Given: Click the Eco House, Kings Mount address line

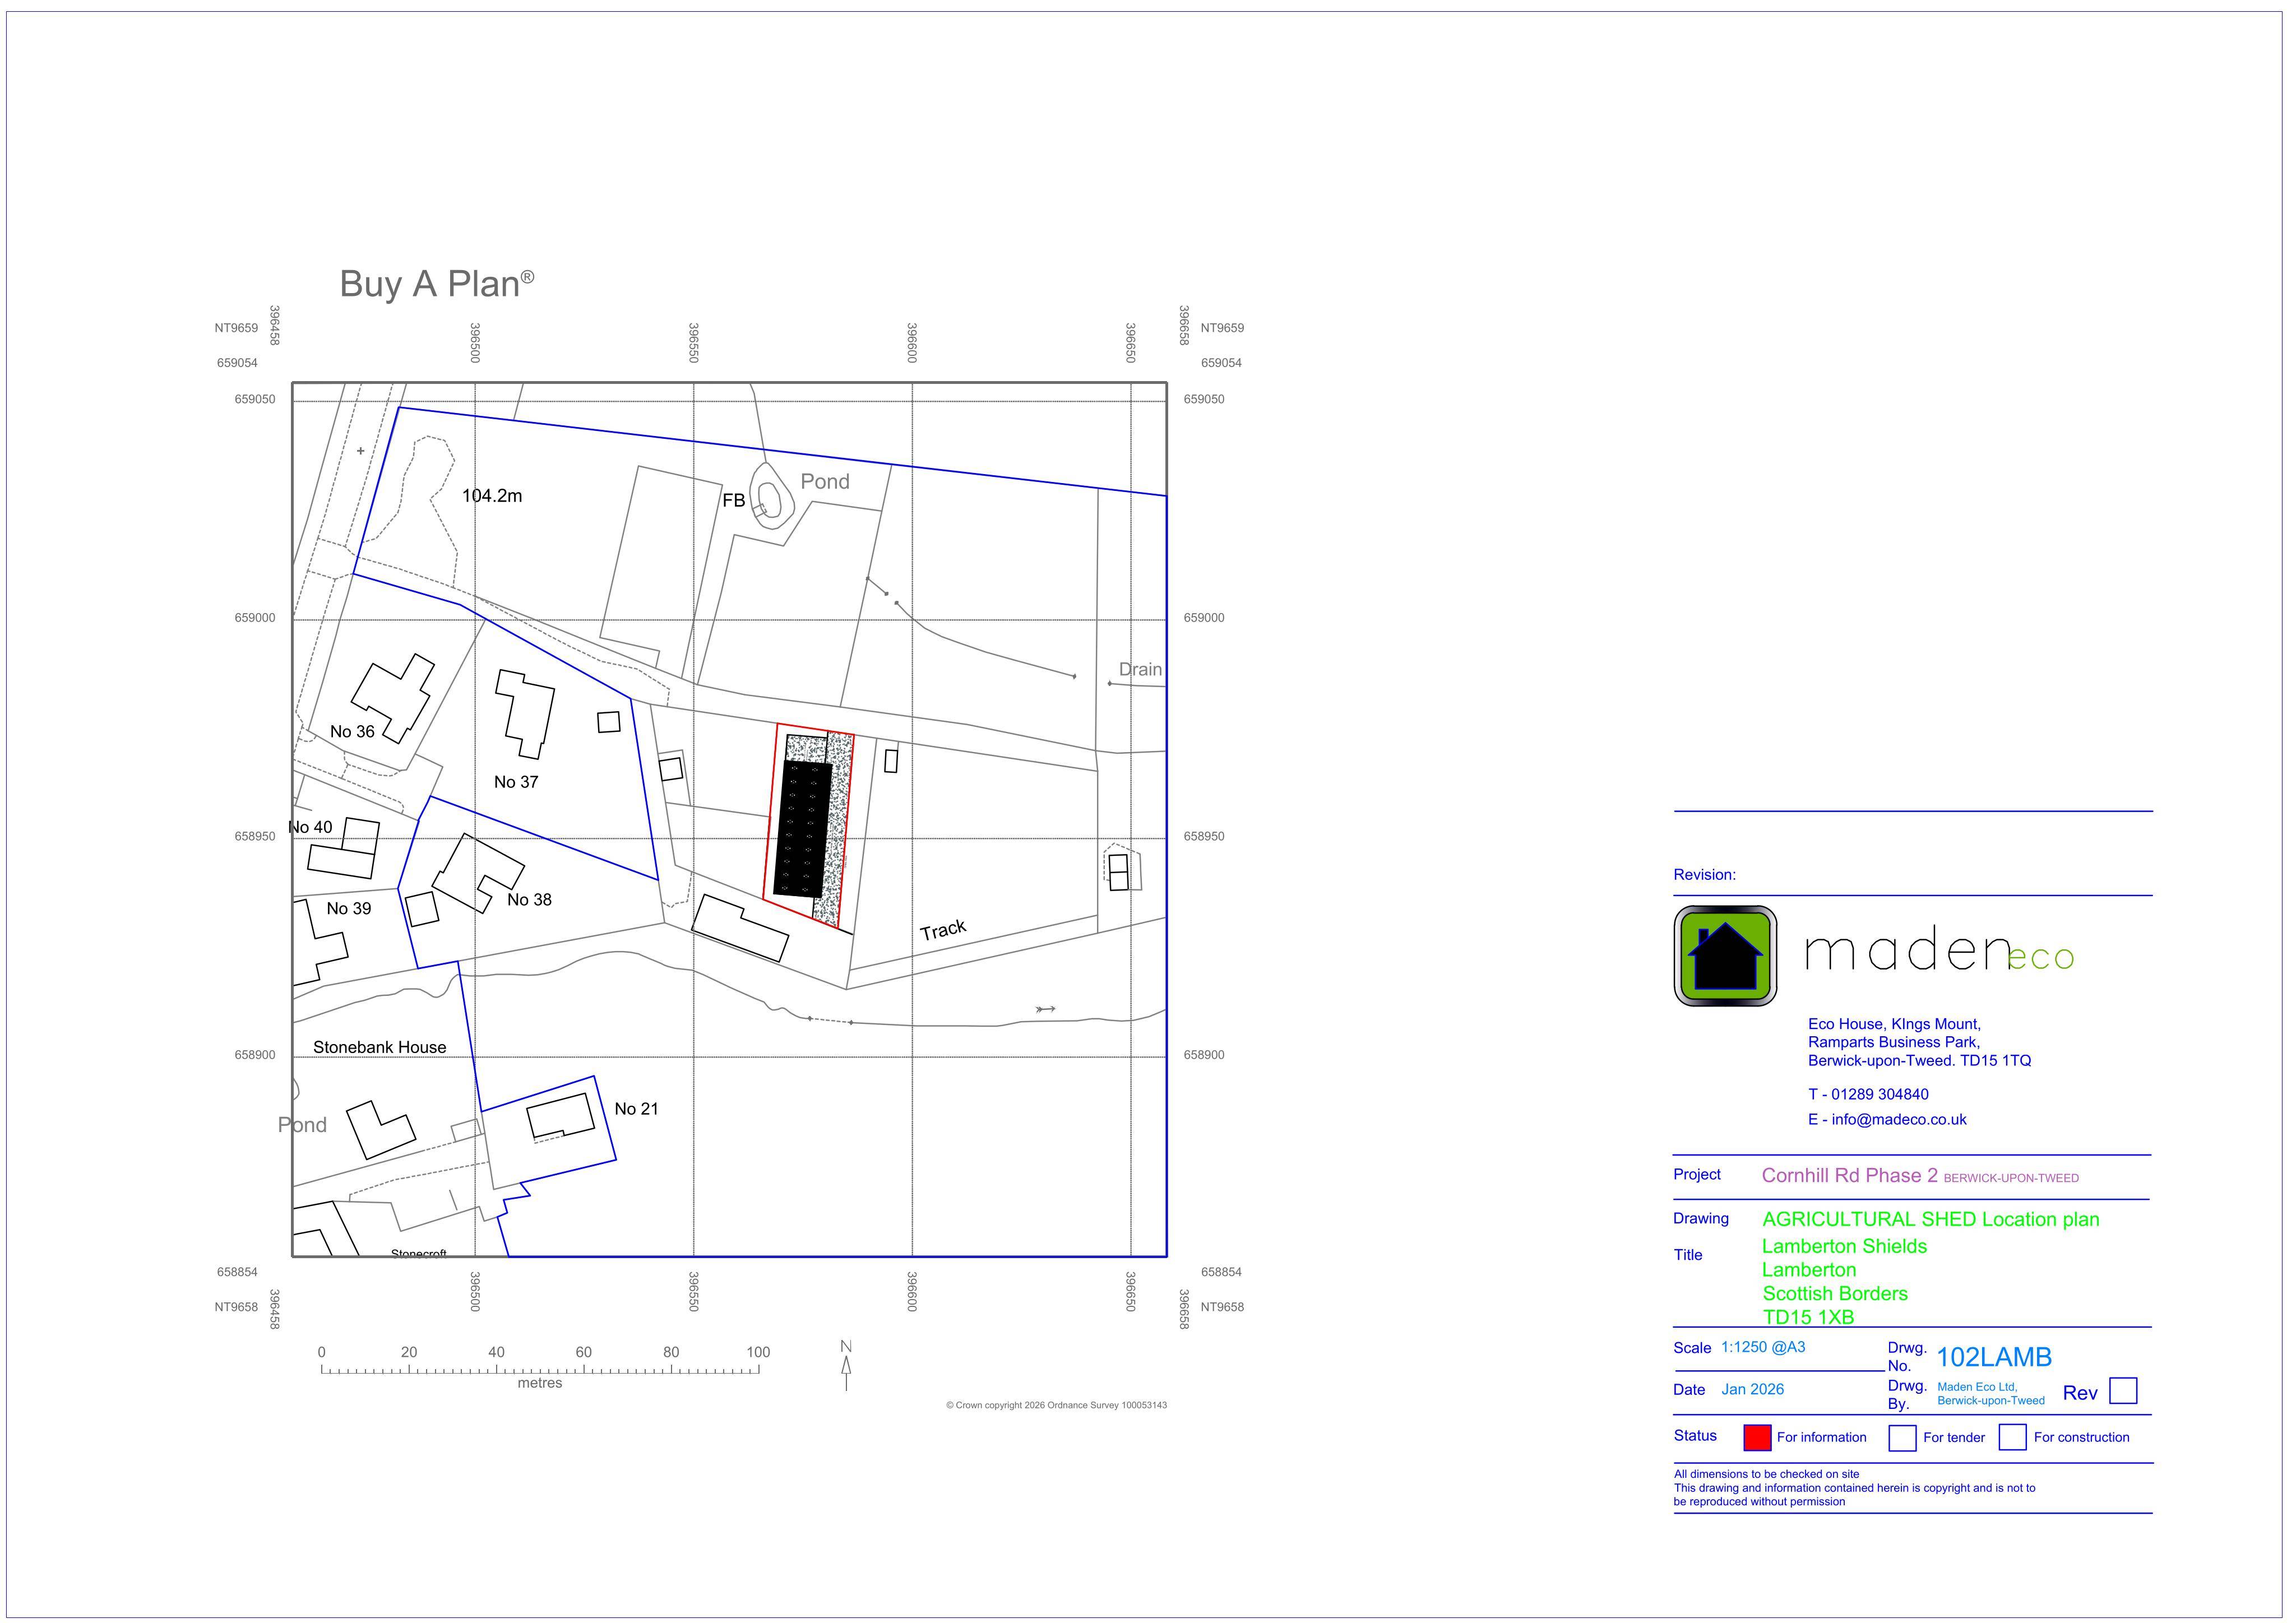Looking at the screenshot, I should (1894, 1024).
